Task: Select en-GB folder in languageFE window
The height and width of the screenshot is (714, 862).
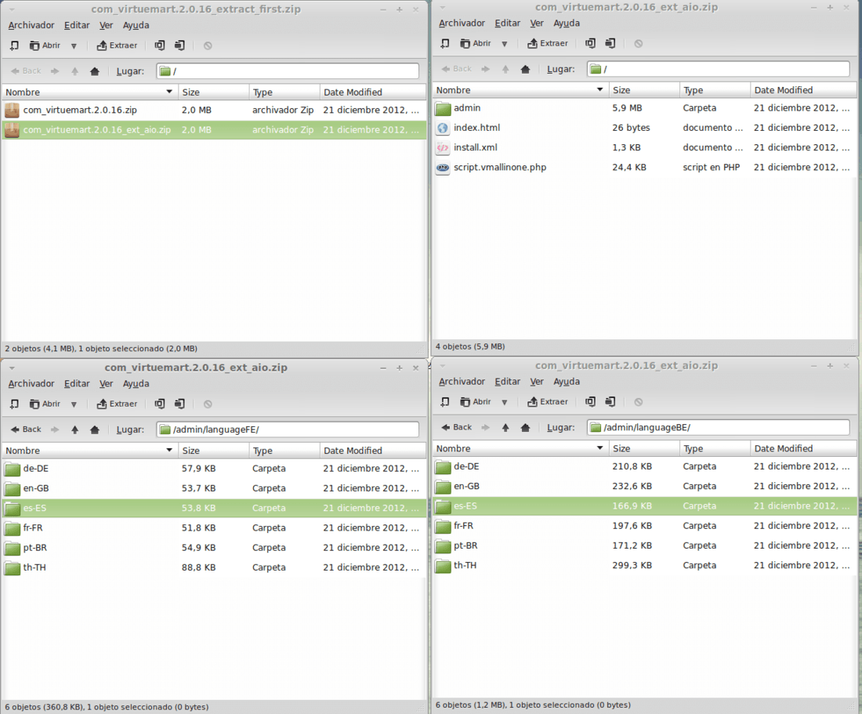Action: point(215,488)
